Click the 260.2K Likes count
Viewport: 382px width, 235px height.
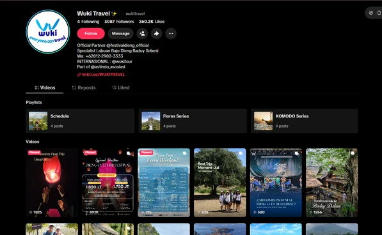click(x=152, y=22)
